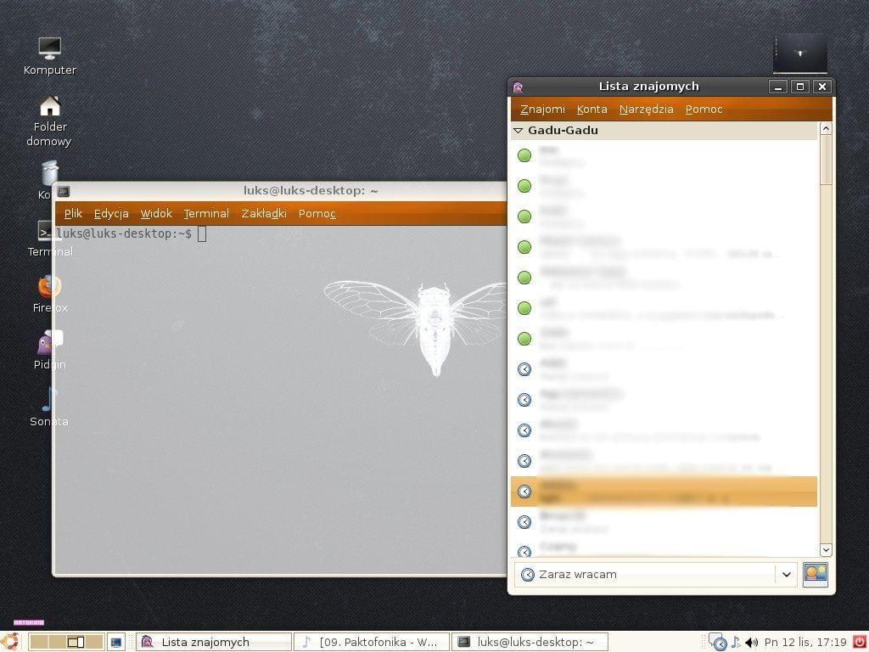The image size is (869, 652).
Task: Collapse the Gadu-Gadu group
Action: point(519,131)
